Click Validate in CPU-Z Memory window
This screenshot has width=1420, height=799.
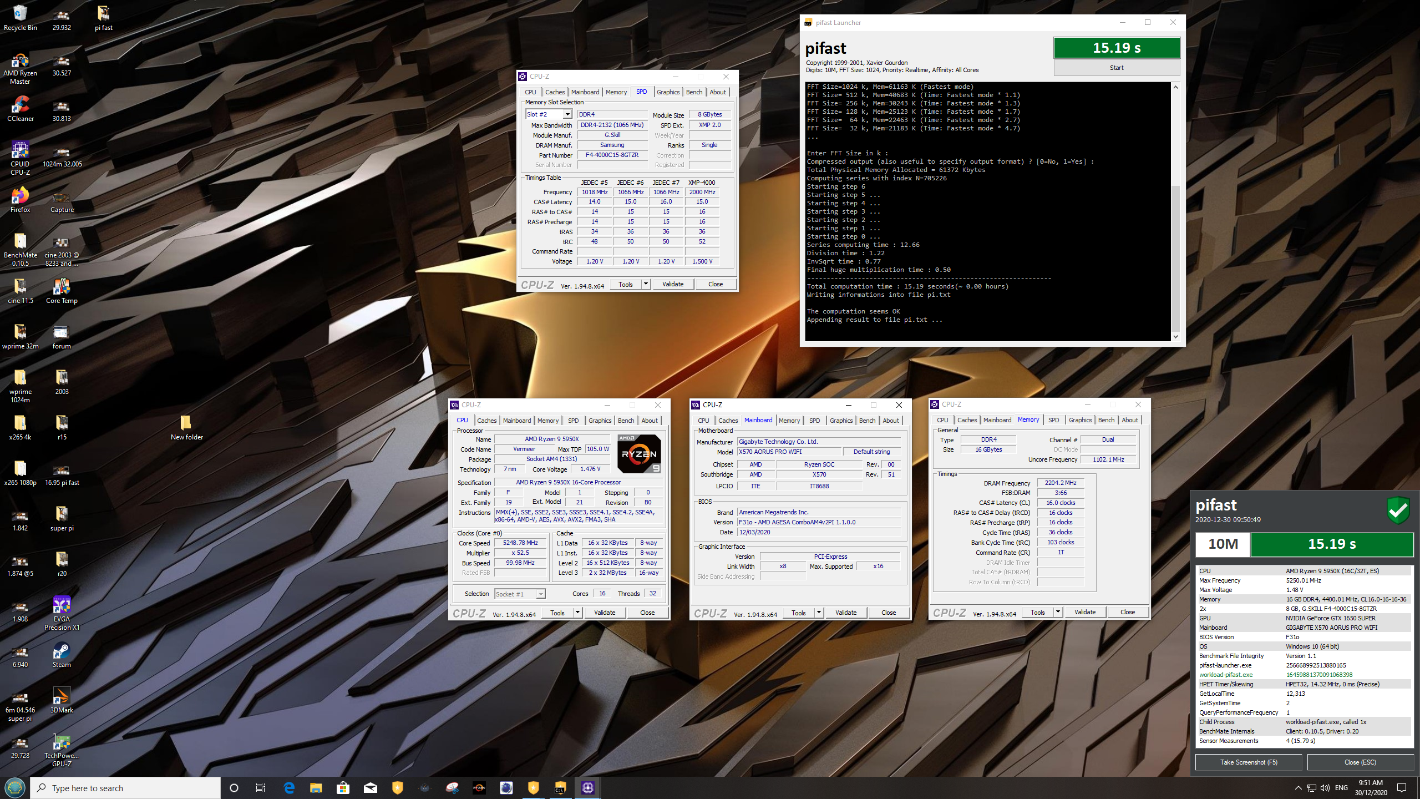click(1085, 612)
